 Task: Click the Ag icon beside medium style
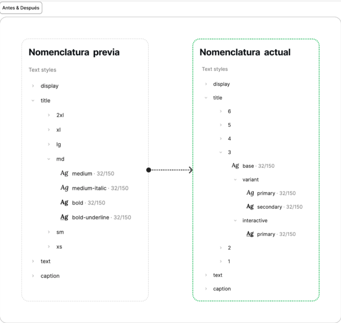64,173
